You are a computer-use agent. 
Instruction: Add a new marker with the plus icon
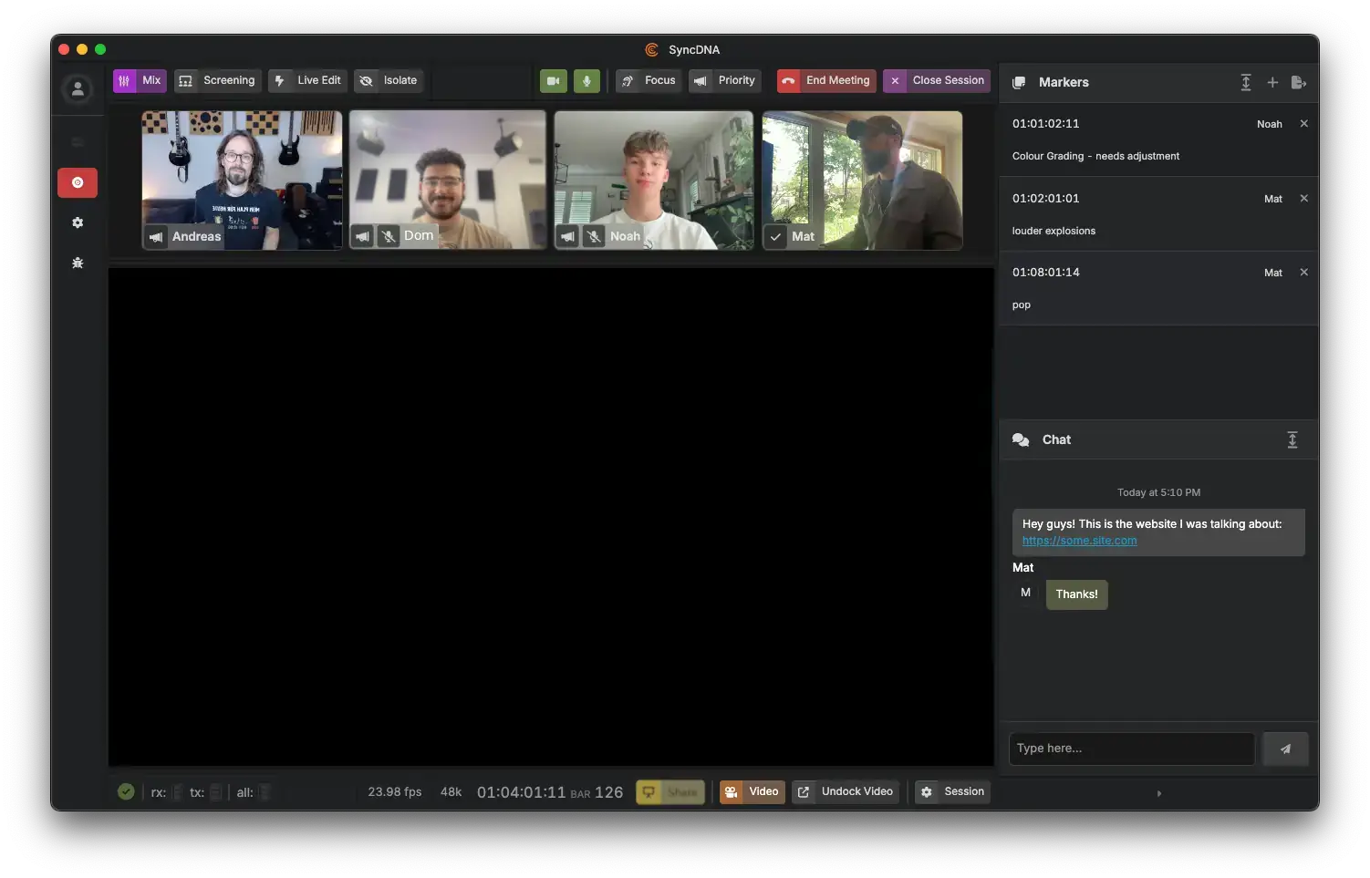pos(1272,82)
